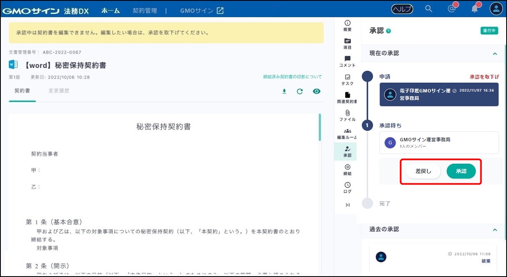The width and height of the screenshot is (507, 277).
Task: Click the 契約当事者 text in document
Action: (44, 154)
